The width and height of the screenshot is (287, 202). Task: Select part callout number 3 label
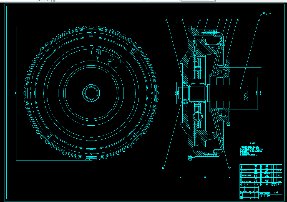tap(200, 20)
